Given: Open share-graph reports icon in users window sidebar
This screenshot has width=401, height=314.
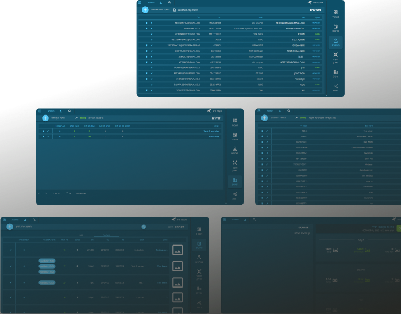Looking at the screenshot, I should pyautogui.click(x=336, y=86).
